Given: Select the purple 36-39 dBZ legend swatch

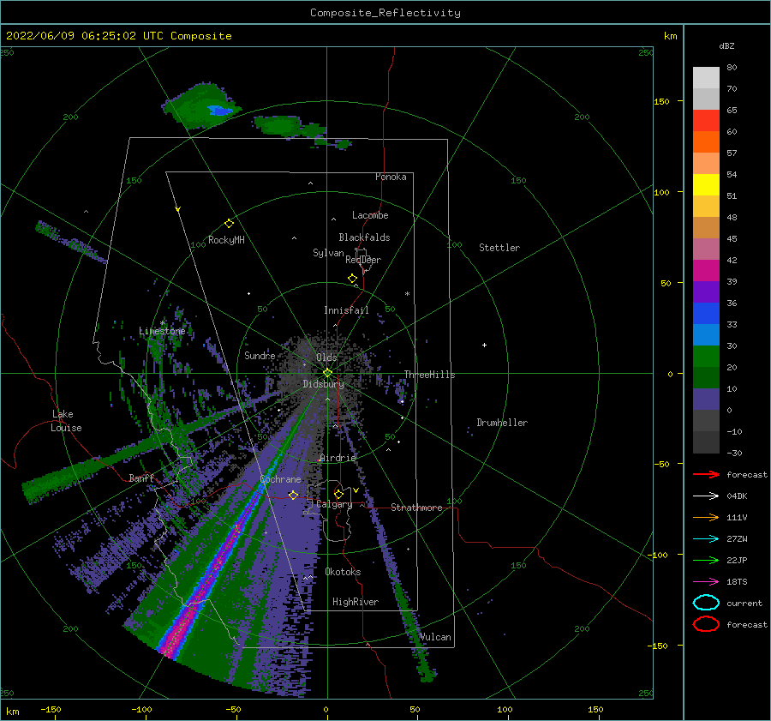Looking at the screenshot, I should coord(706,292).
